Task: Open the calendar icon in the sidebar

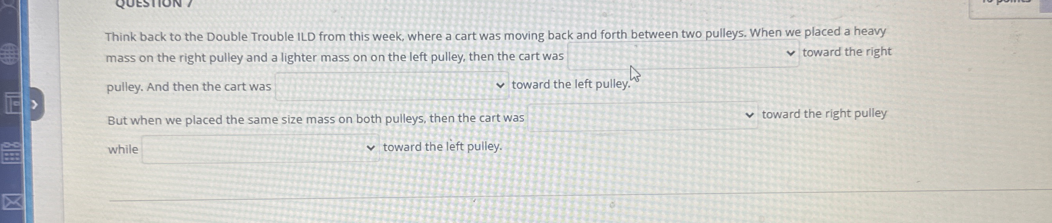Action: pos(11,152)
